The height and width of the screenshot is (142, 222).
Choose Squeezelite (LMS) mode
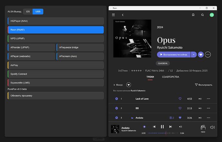pos(56,83)
